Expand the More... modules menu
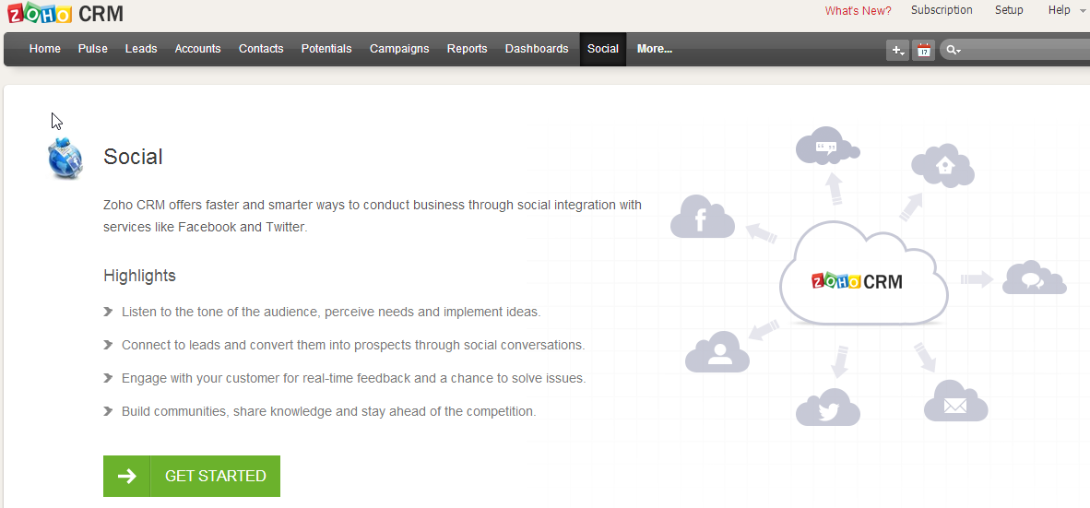The height and width of the screenshot is (508, 1090). [654, 49]
